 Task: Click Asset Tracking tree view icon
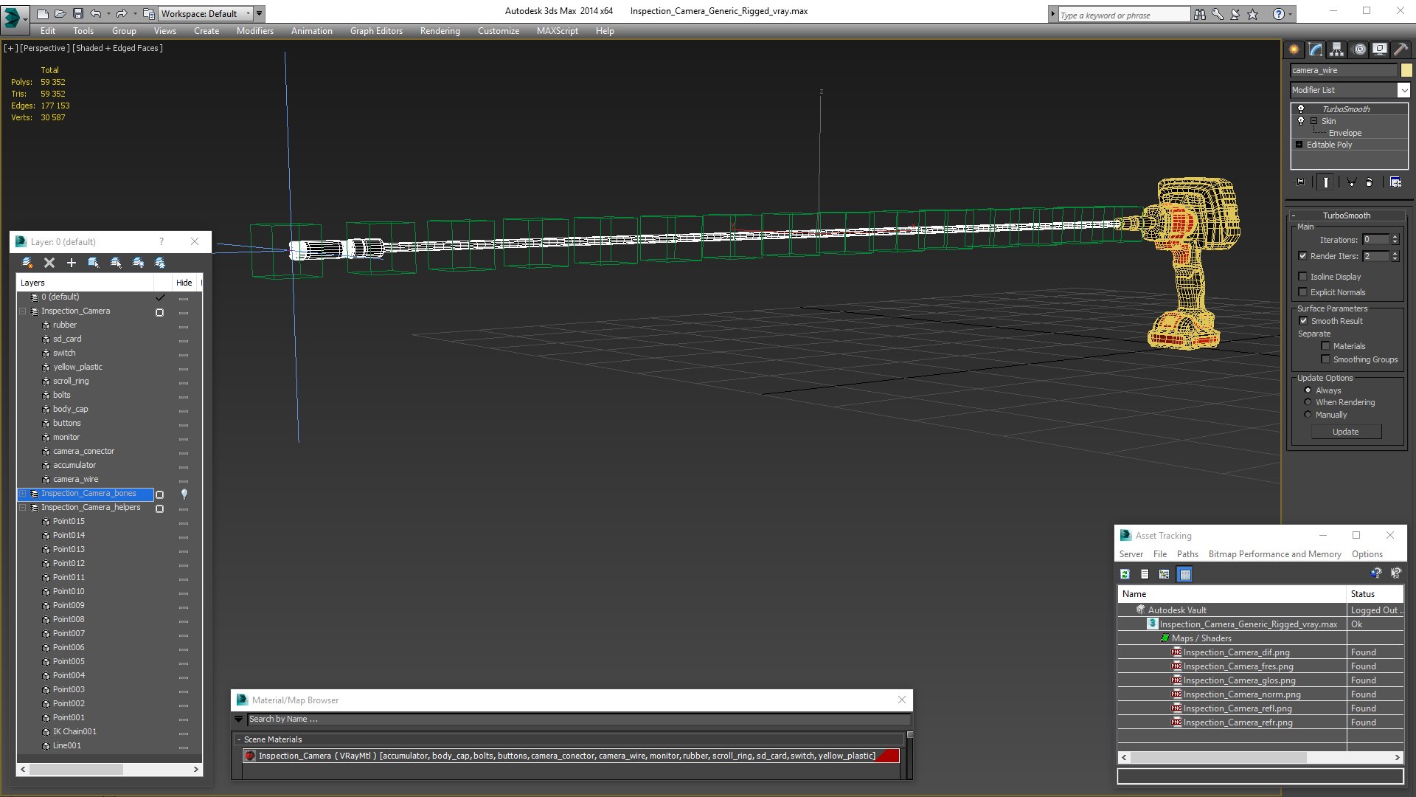(x=1165, y=574)
